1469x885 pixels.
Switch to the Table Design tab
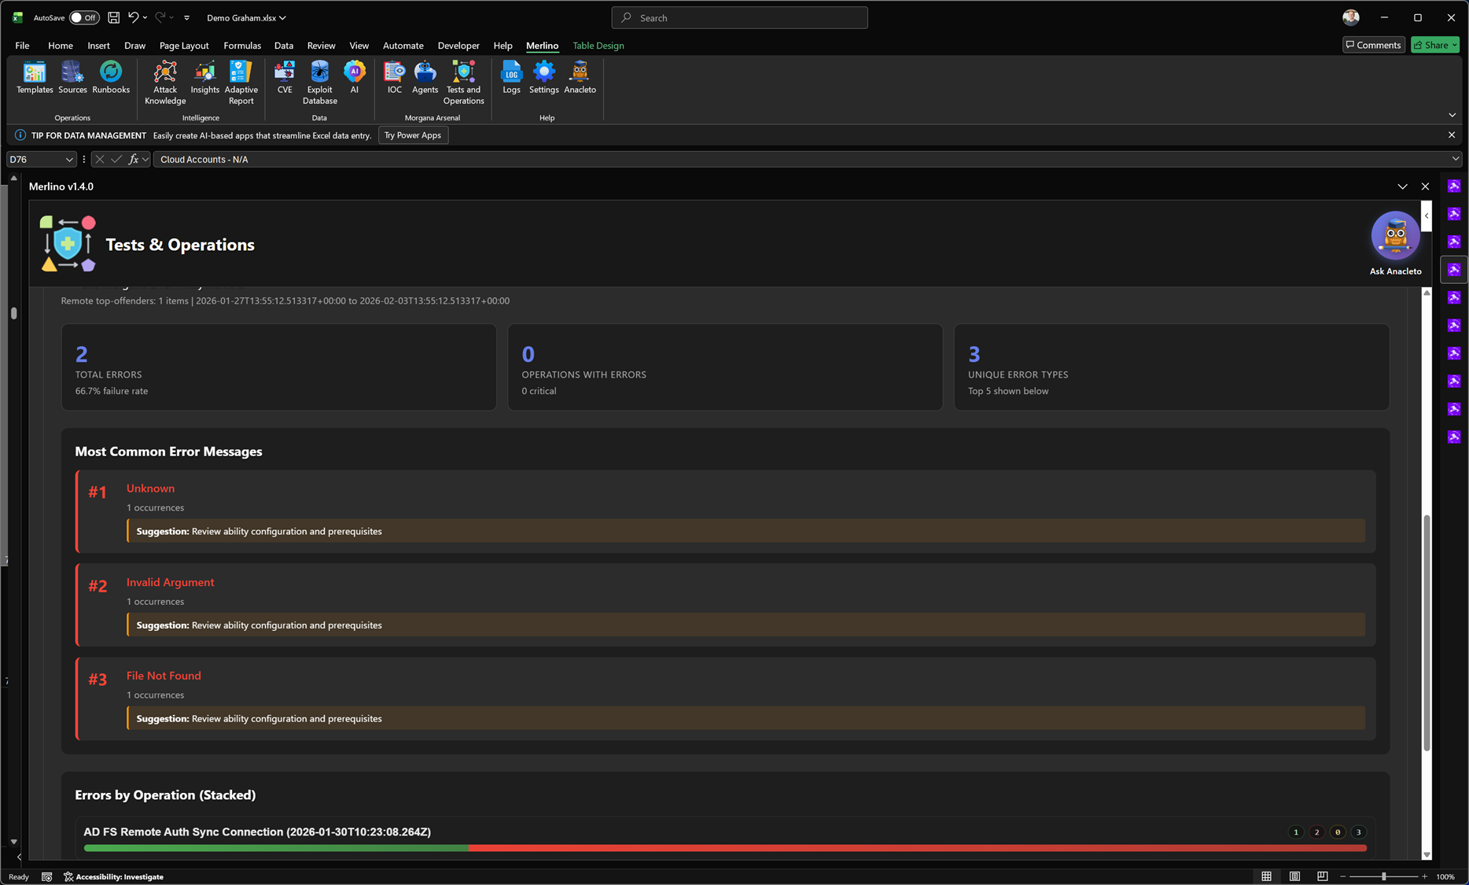pyautogui.click(x=598, y=45)
